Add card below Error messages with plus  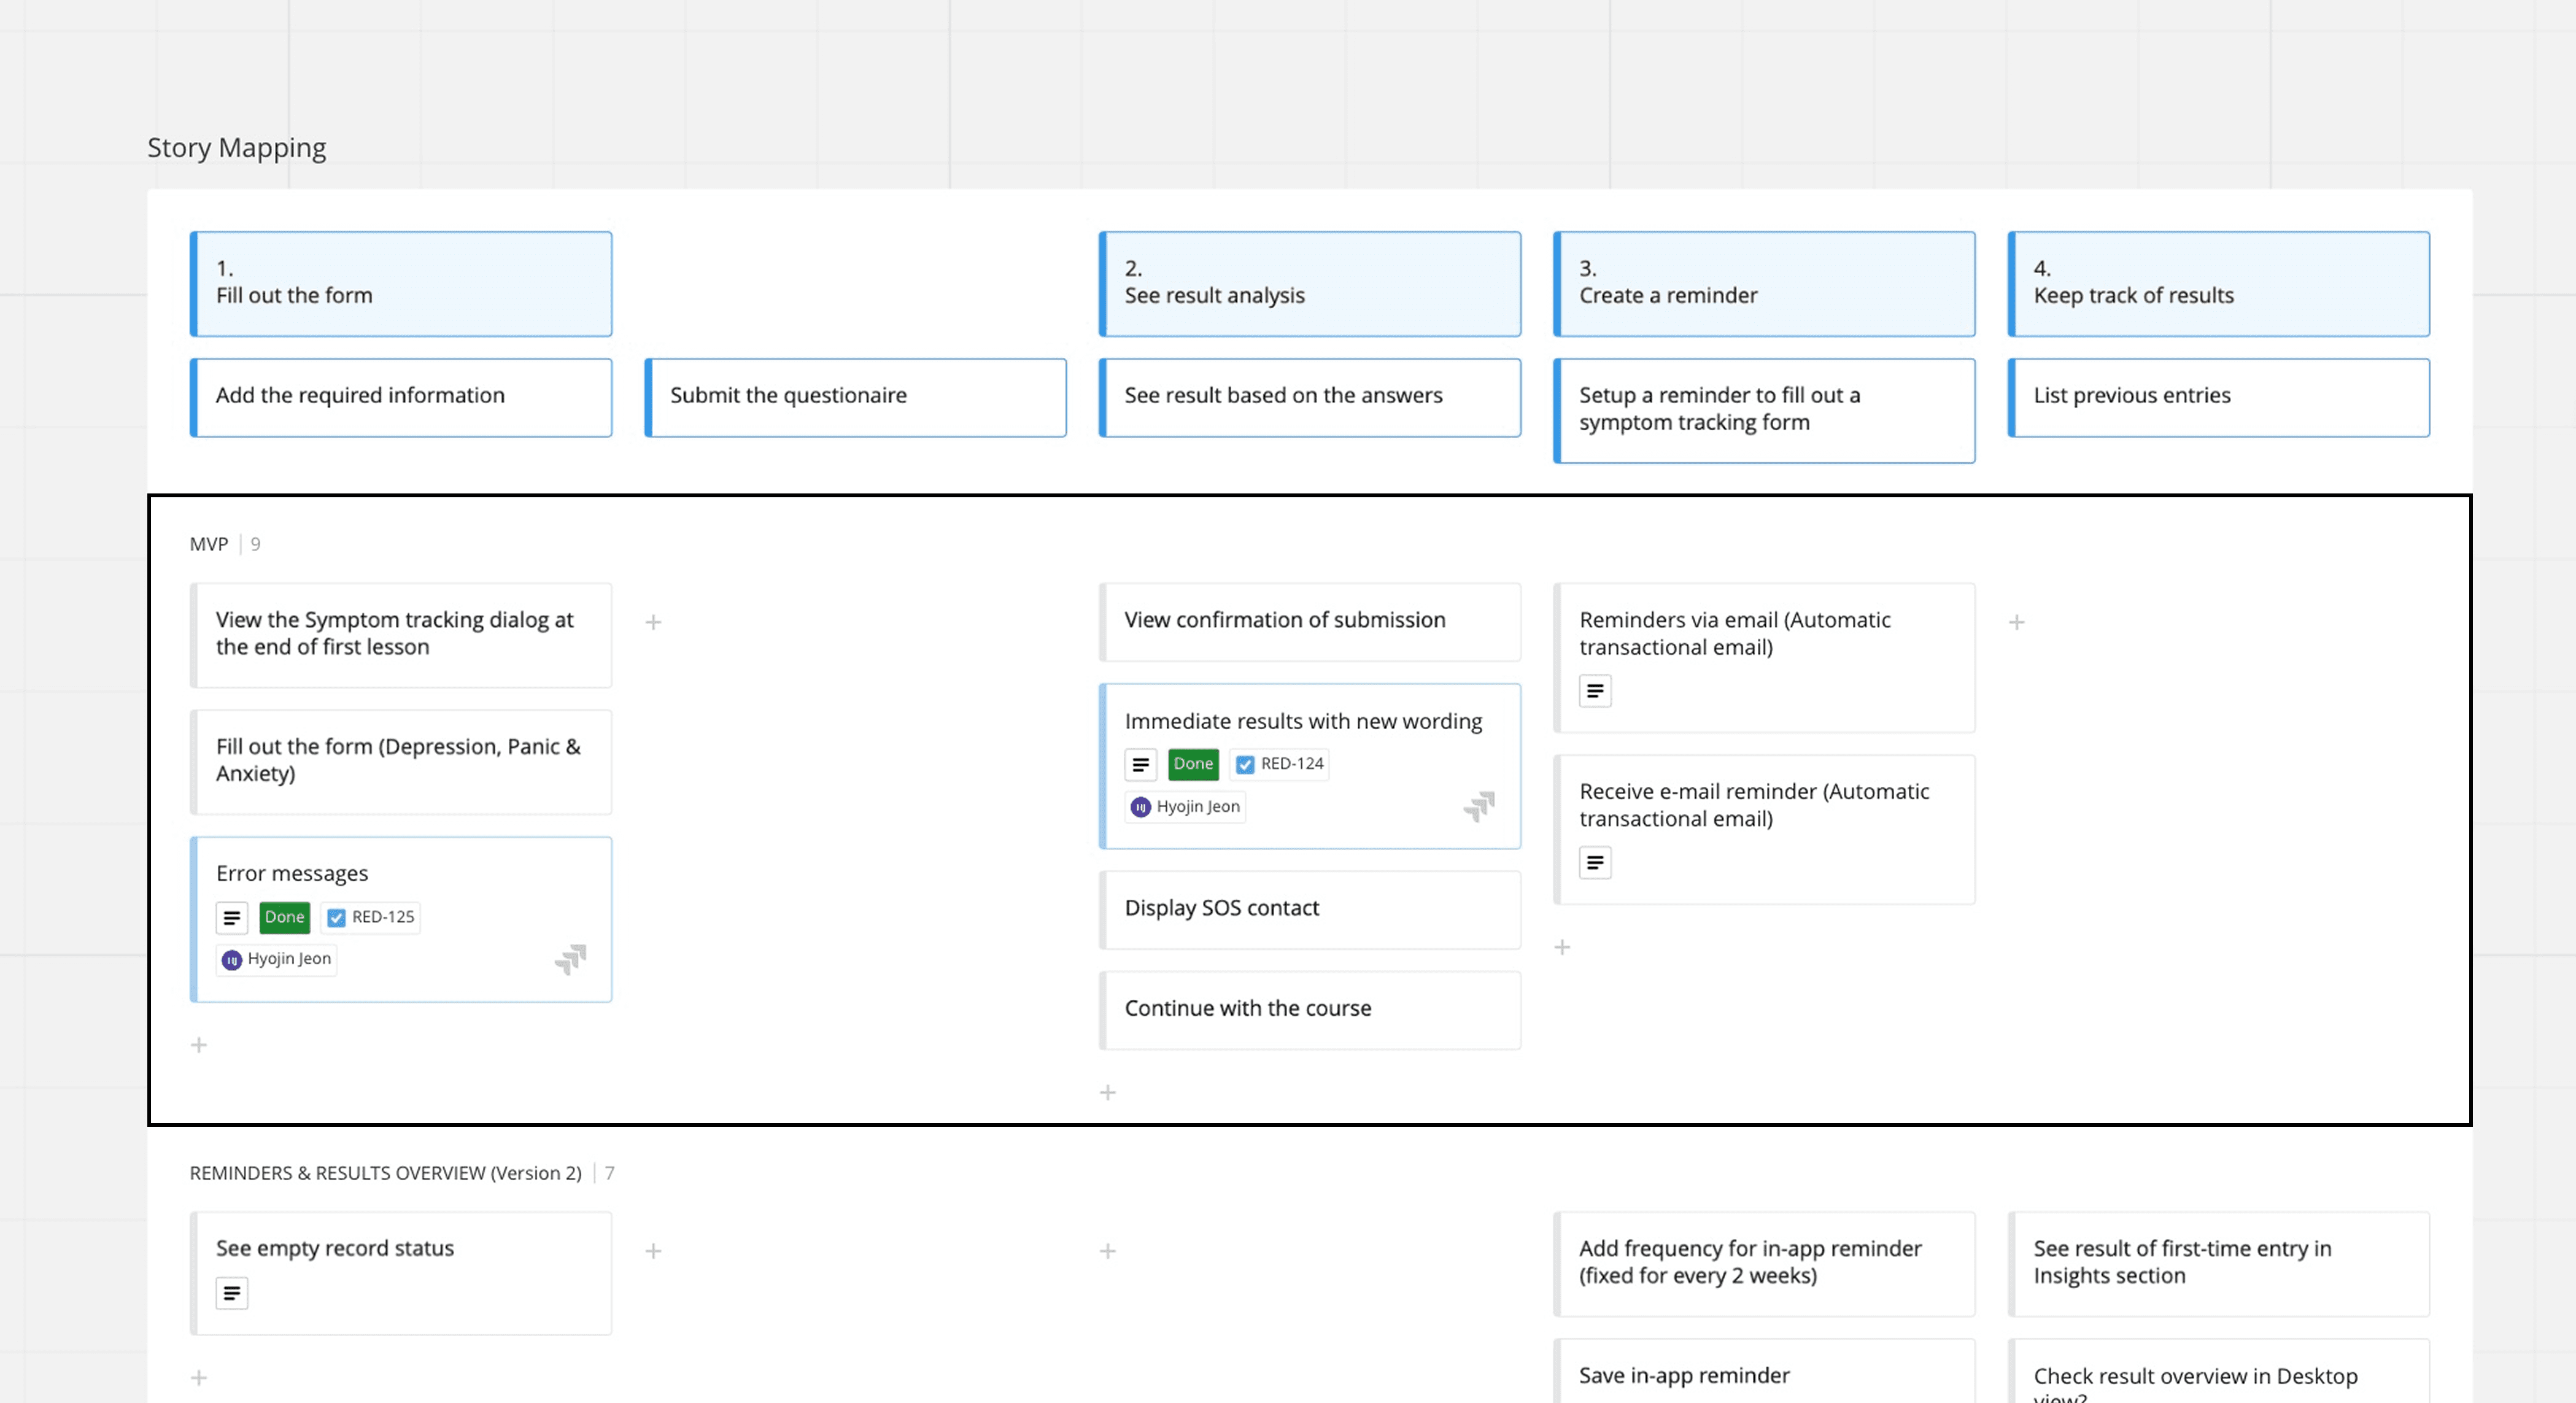pos(199,1045)
